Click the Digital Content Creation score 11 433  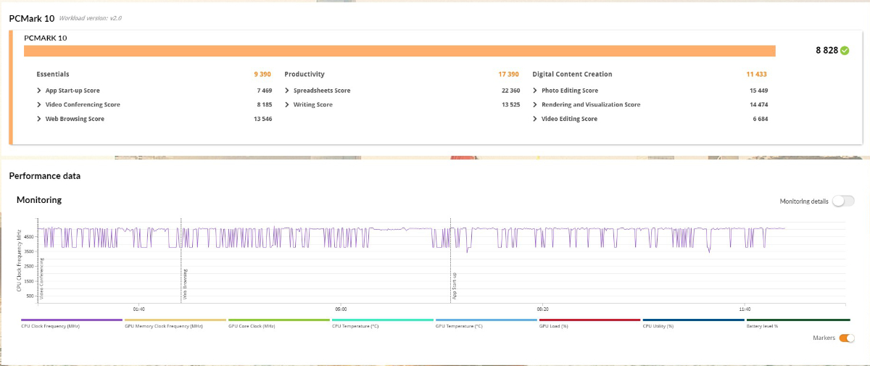[x=757, y=74]
